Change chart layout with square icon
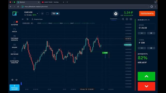The width and height of the screenshot is (166, 93). coord(47,13)
